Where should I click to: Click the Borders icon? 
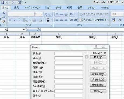point(27,20)
